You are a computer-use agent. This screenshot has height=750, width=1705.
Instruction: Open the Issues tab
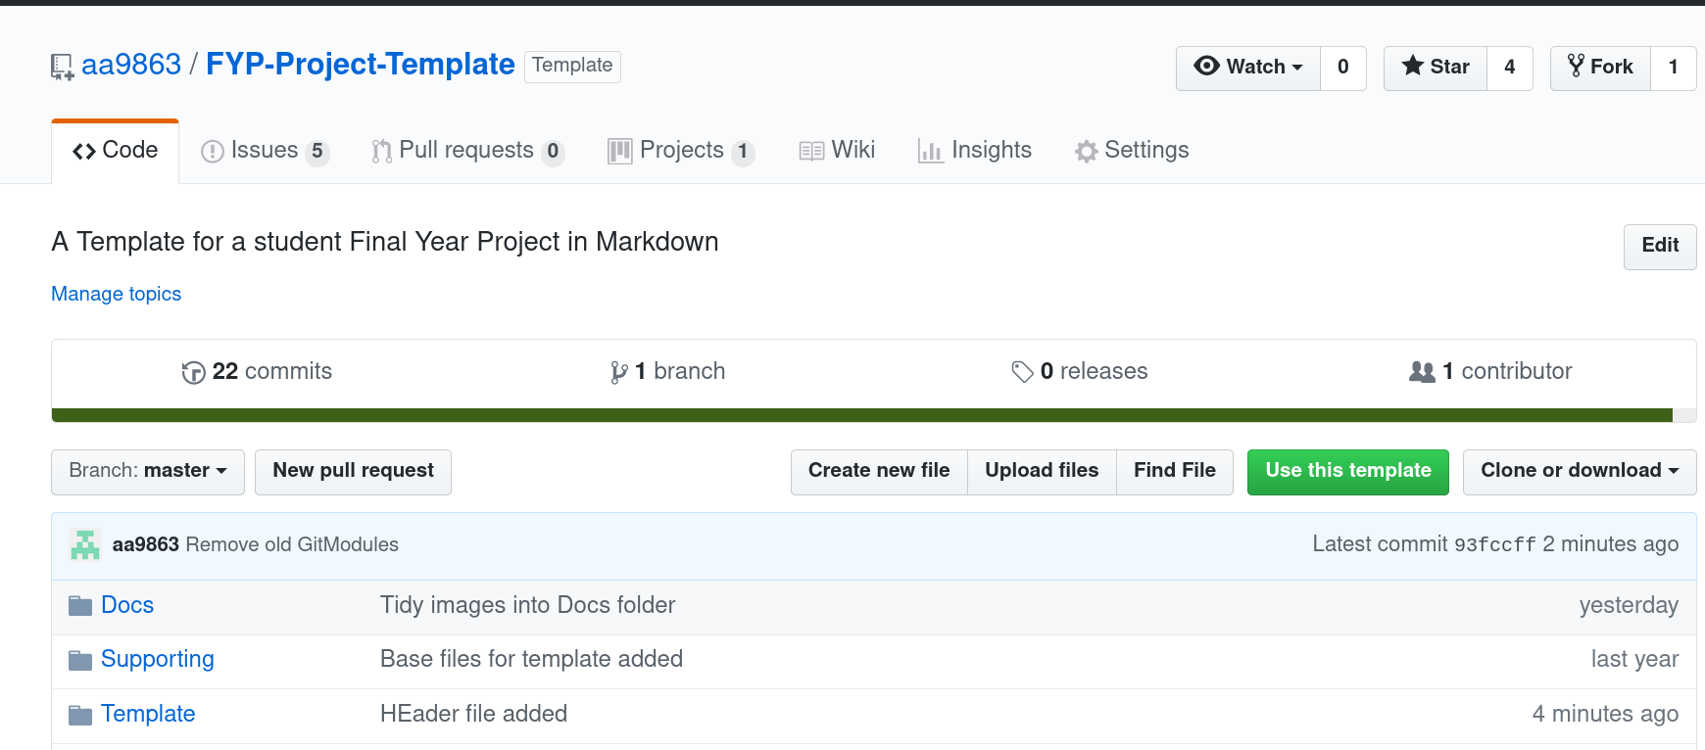(x=265, y=151)
